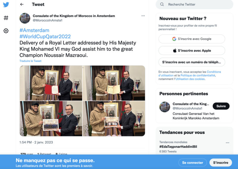Sign up with S'inscrire avec Google

pos(192,39)
